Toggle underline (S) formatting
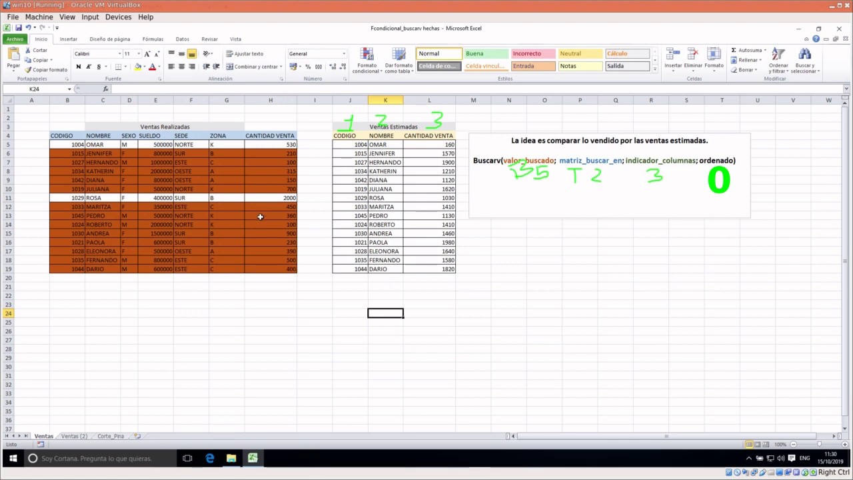Viewport: 853px width, 480px height. 99,67
